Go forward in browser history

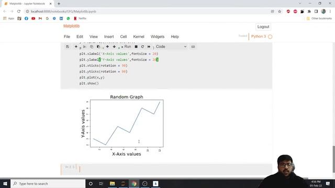pyautogui.click(x=12, y=11)
